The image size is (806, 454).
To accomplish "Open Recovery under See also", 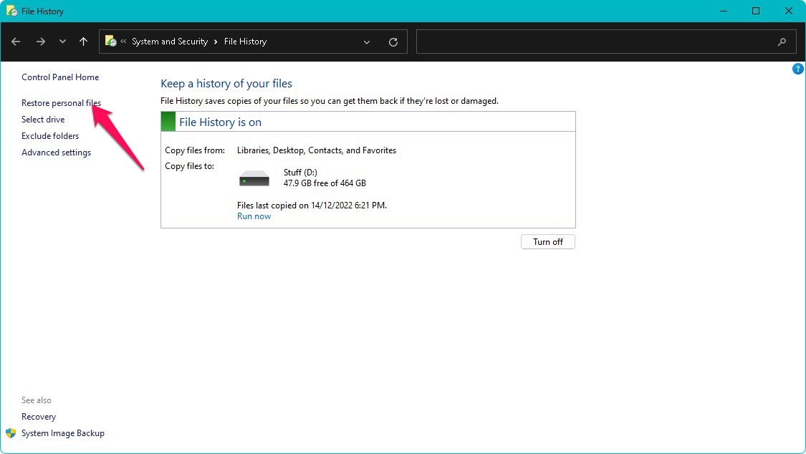I will [x=39, y=417].
